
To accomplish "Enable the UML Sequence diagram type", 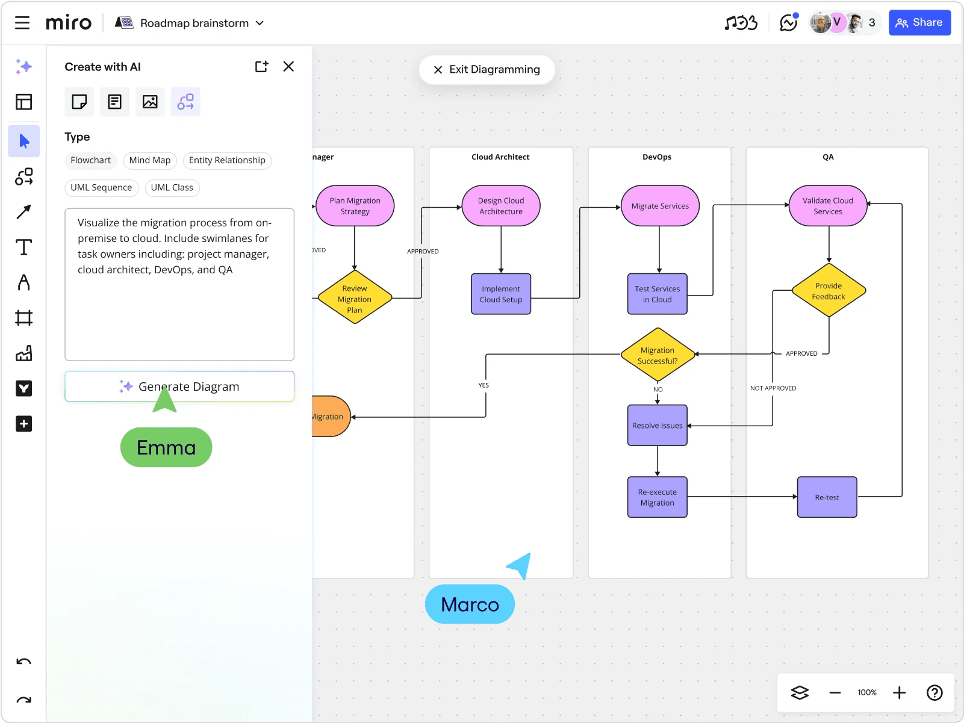I will pos(101,188).
